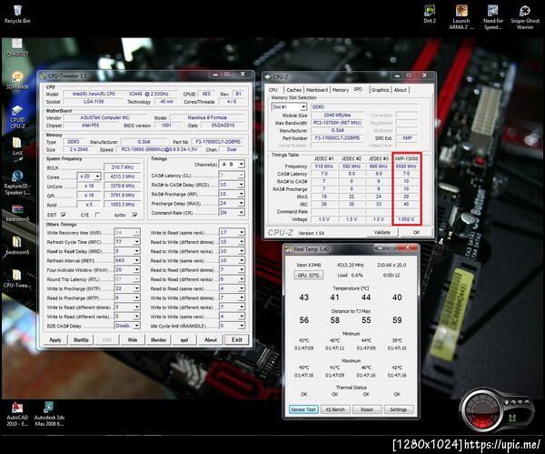545x454 pixels.
Task: Open the Read to Precharge (tRTP) dropdown
Action: tap(127, 298)
